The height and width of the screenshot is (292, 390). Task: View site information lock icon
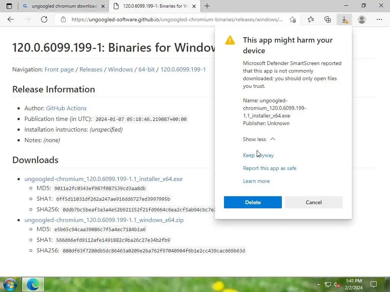pyautogui.click(x=63, y=19)
